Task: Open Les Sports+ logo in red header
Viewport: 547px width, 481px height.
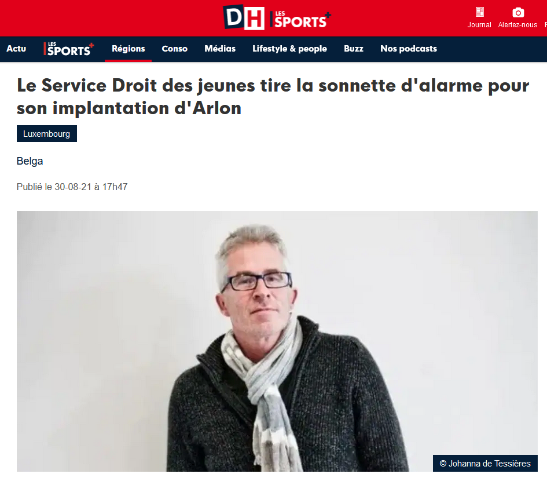Action: (300, 19)
